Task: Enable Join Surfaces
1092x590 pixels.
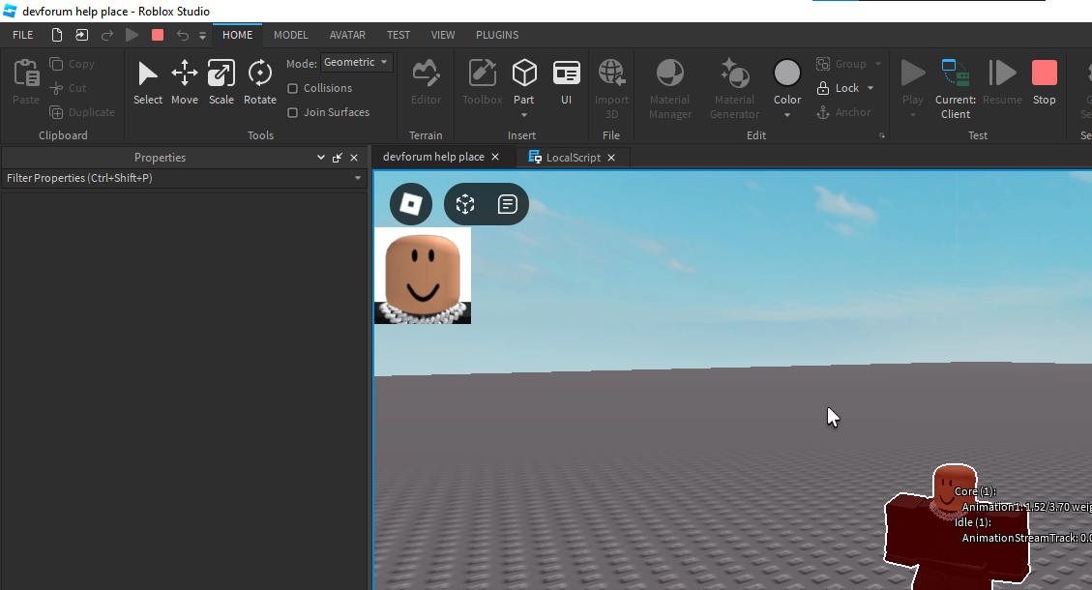Action: [x=293, y=112]
